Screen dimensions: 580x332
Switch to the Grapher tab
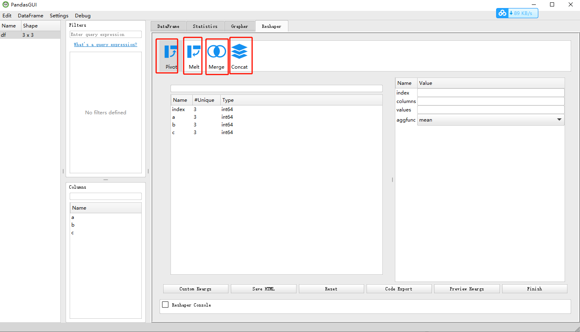[239, 26]
